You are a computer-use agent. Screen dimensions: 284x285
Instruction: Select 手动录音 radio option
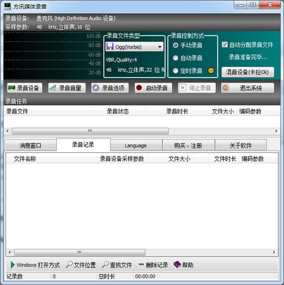coord(176,45)
